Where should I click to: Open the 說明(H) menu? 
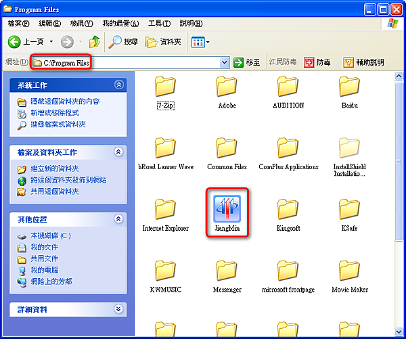pos(191,24)
